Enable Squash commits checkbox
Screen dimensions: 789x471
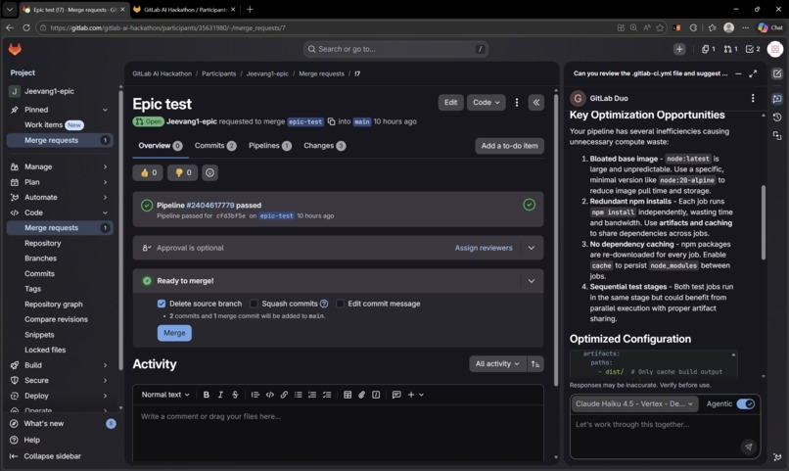[254, 304]
